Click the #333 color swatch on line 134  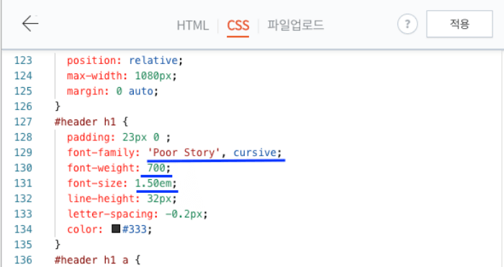[x=116, y=229]
